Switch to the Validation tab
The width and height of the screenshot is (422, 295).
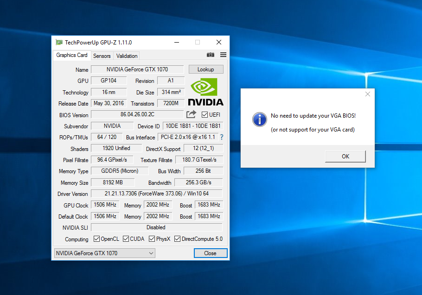pos(127,56)
